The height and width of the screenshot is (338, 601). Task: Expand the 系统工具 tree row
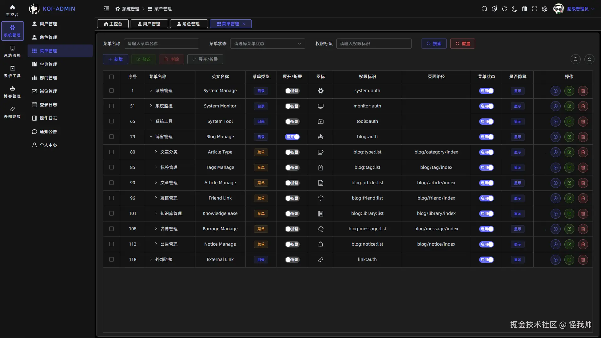(151, 121)
